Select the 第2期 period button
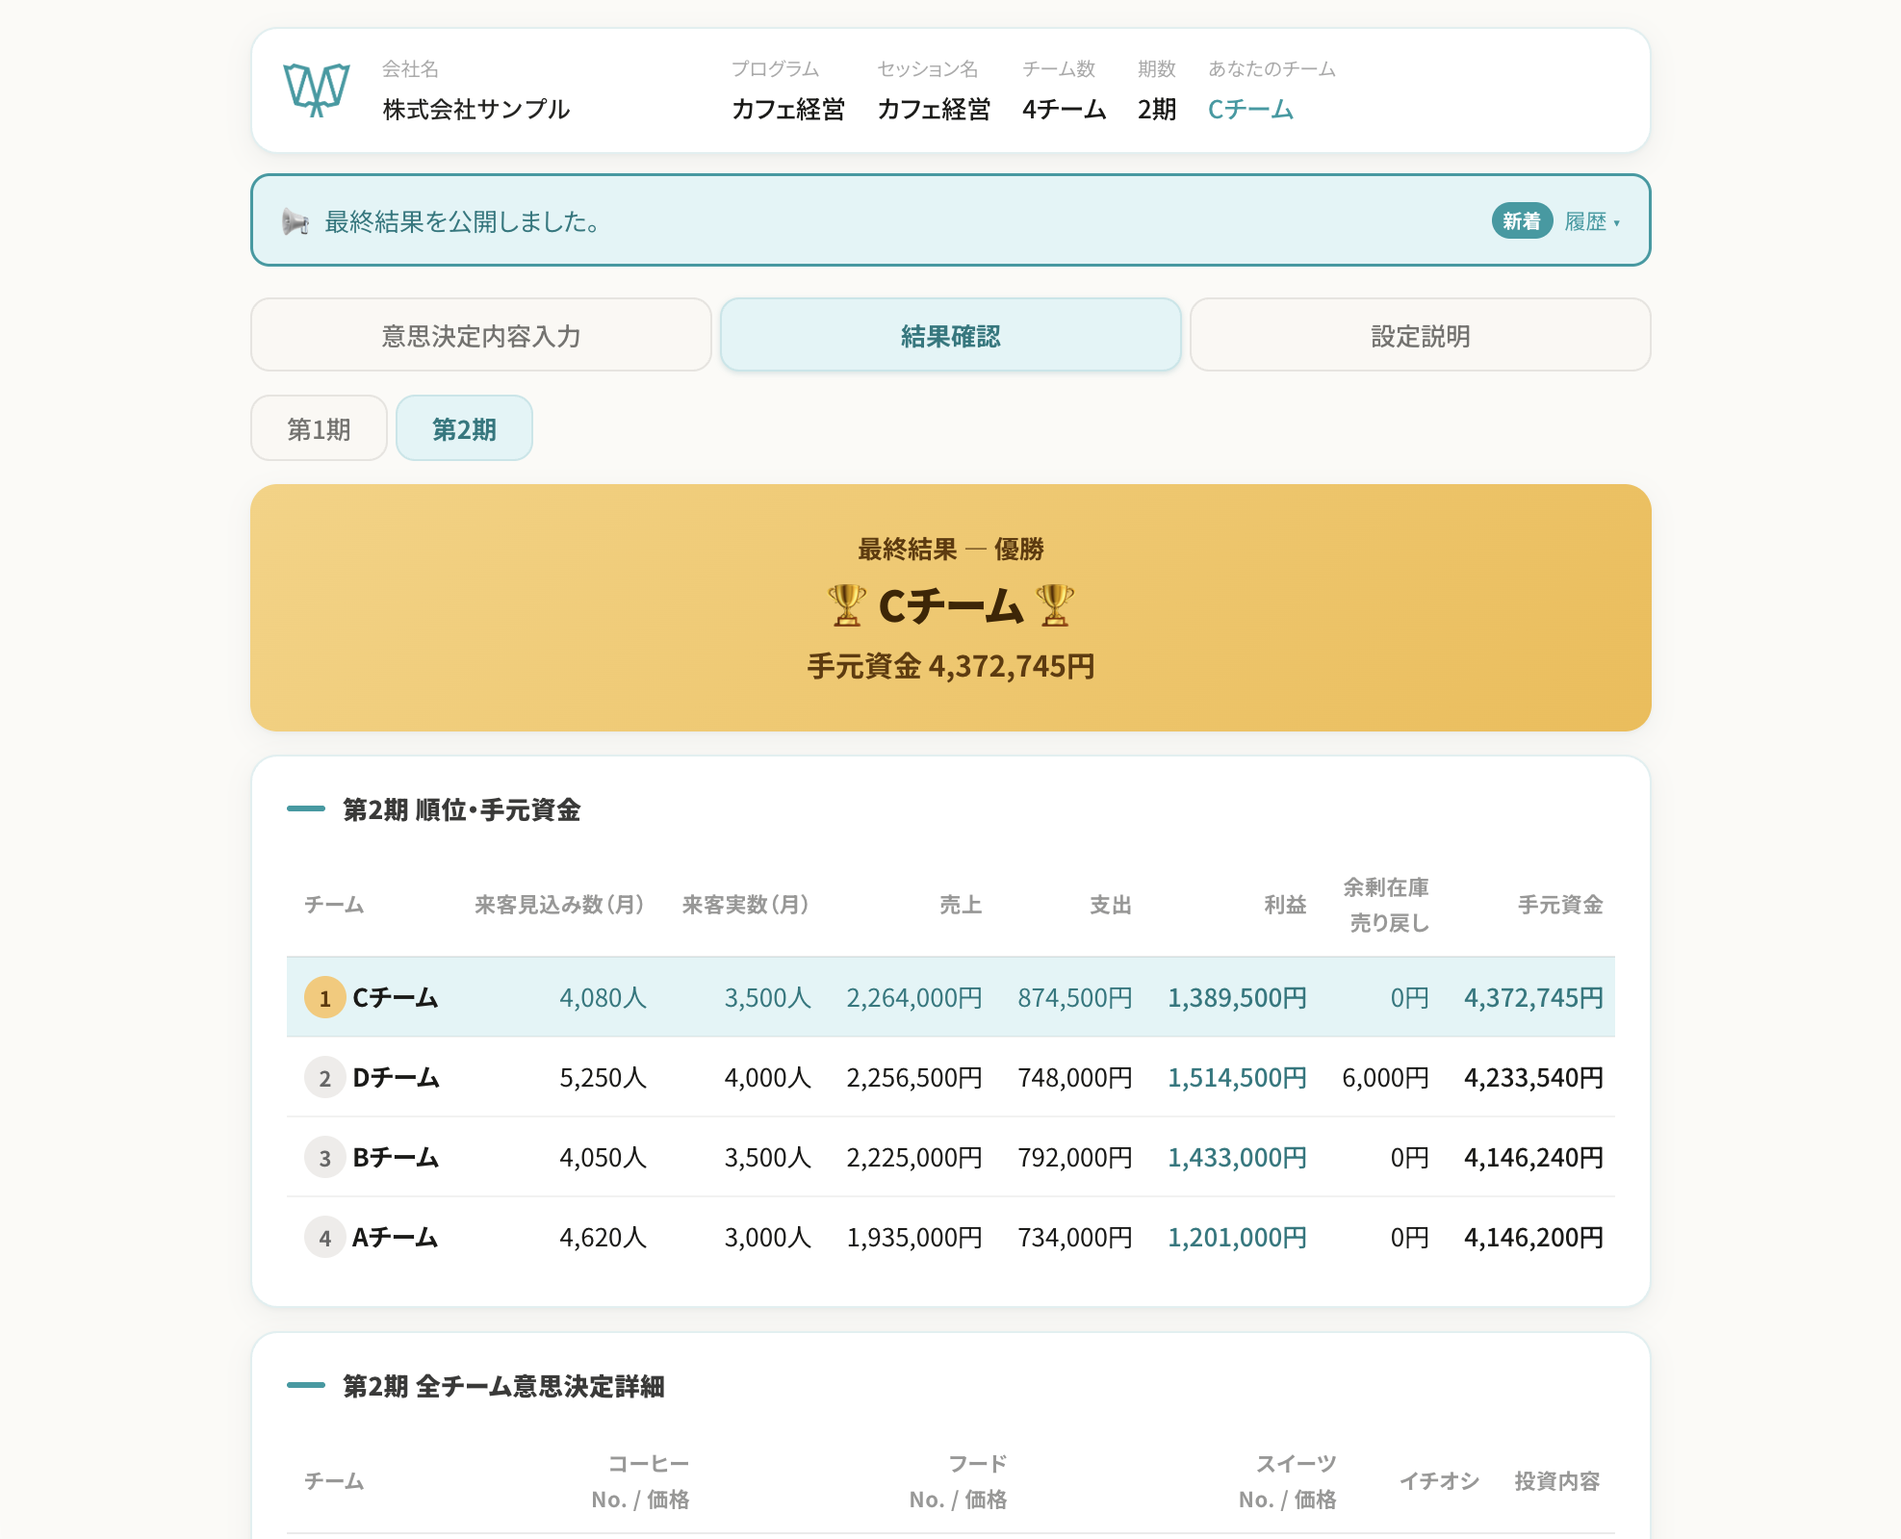Viewport: 1901px width, 1539px height. click(x=464, y=428)
